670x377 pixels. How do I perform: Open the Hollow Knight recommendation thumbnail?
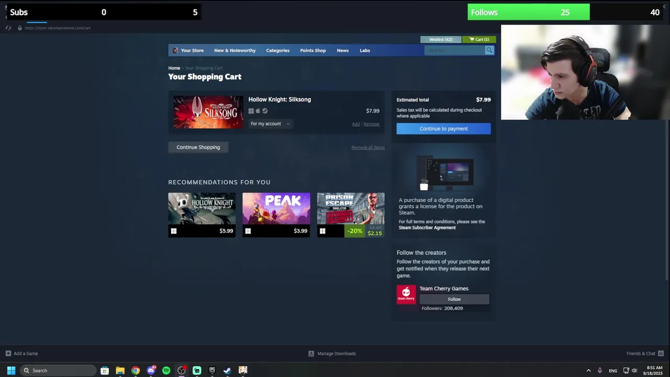[202, 208]
